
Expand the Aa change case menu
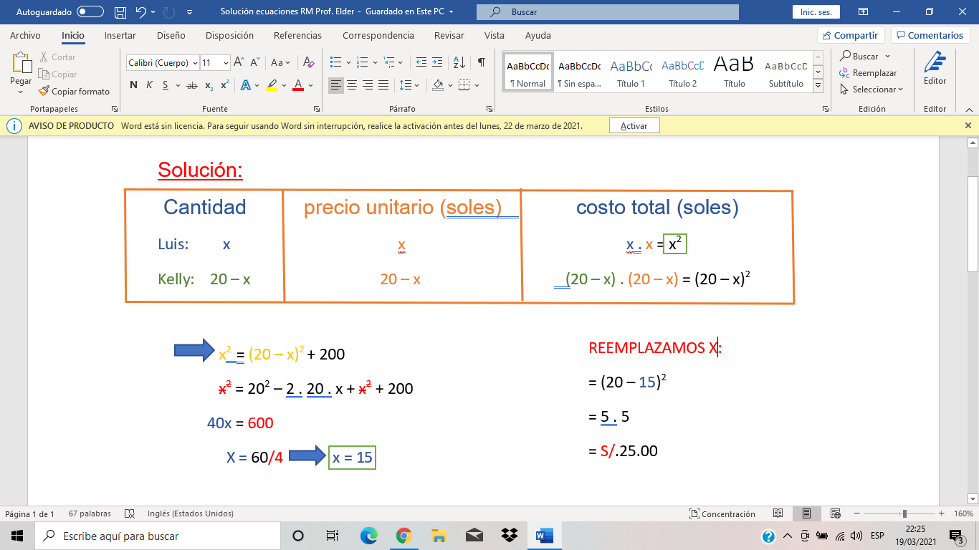click(x=280, y=62)
